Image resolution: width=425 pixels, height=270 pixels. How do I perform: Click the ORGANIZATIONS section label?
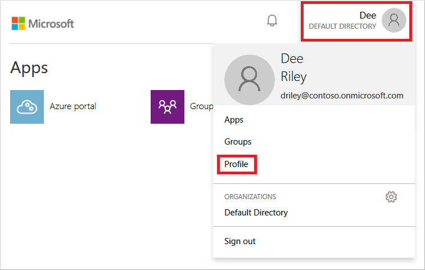(x=250, y=197)
